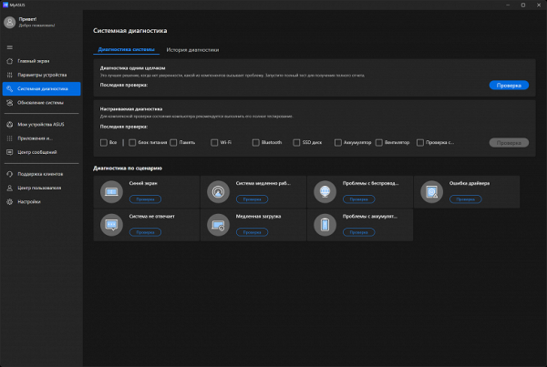
Task: Click the Синий экран scenario icon
Action: point(113,191)
